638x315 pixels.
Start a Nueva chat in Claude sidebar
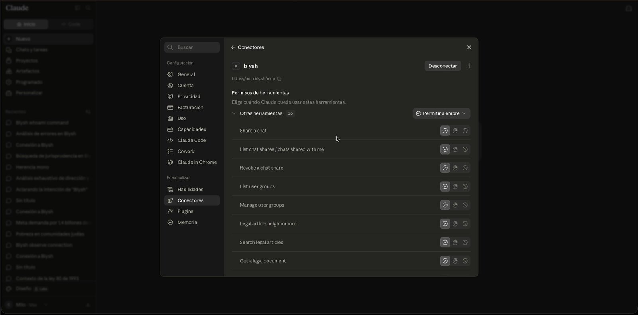tap(49, 39)
